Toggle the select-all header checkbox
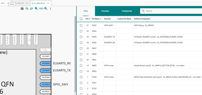 click(81, 19)
